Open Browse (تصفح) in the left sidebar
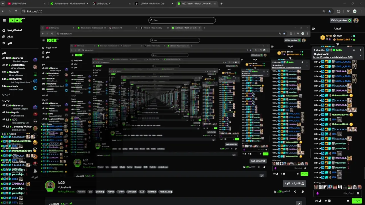 pyautogui.click(x=8, y=37)
